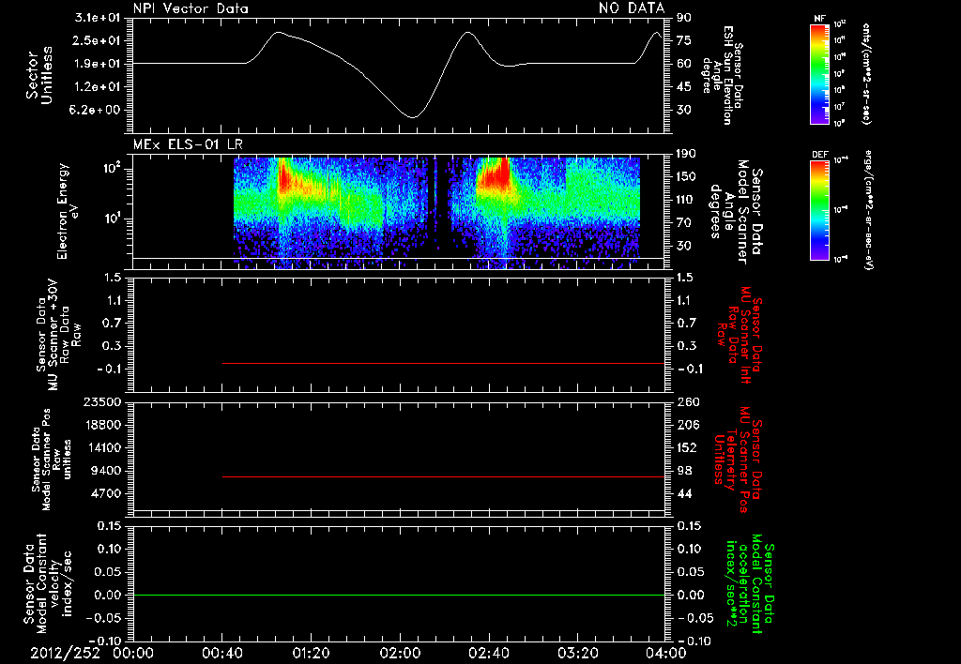Click the 'Electron Energy eV' axis title
The image size is (961, 664).
67,211
